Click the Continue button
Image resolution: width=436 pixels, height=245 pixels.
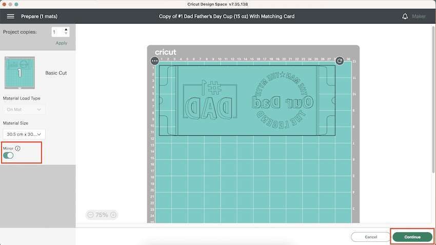point(412,237)
